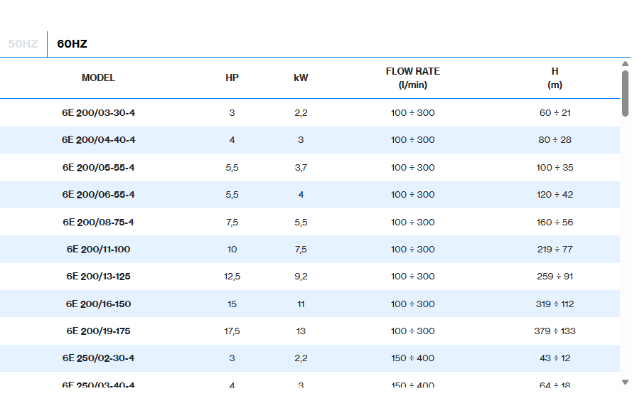Click the scrollbar down arrow
This screenshot has width=637, height=401.
[625, 382]
